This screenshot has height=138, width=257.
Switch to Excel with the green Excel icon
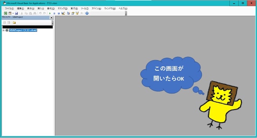pyautogui.click(x=6, y=13)
